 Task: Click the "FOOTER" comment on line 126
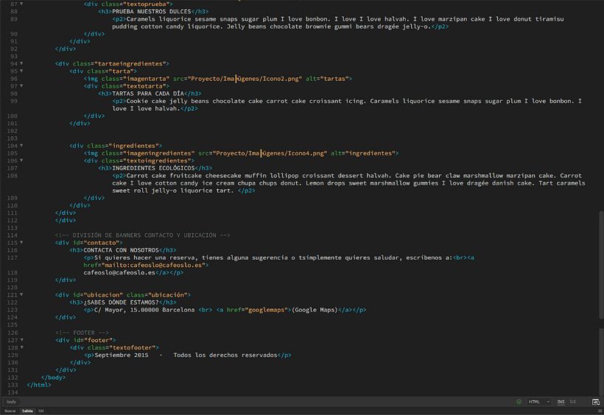(83, 333)
